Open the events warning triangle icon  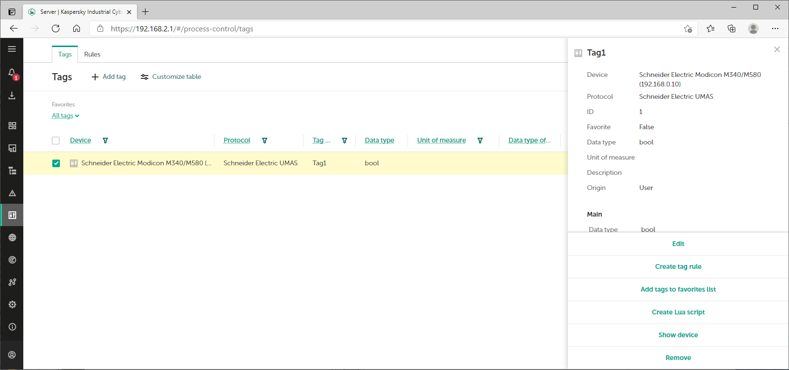click(12, 193)
